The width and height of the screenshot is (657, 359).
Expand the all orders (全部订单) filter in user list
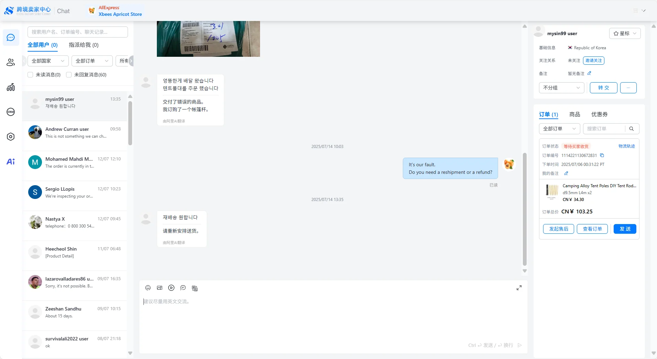coord(92,61)
